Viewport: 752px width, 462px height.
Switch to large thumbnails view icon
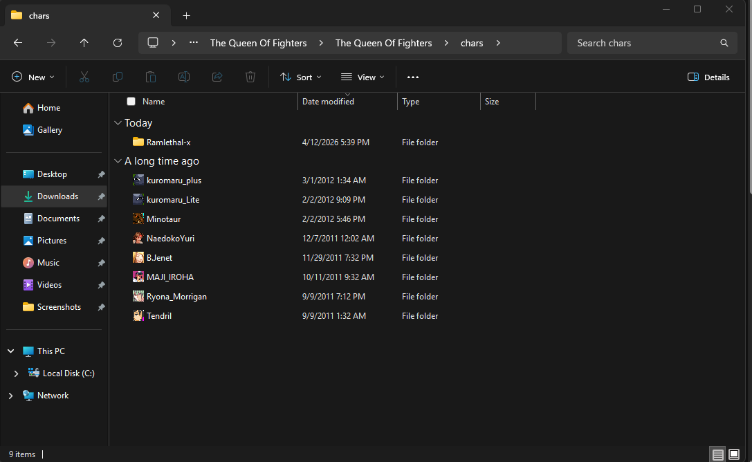coord(734,454)
